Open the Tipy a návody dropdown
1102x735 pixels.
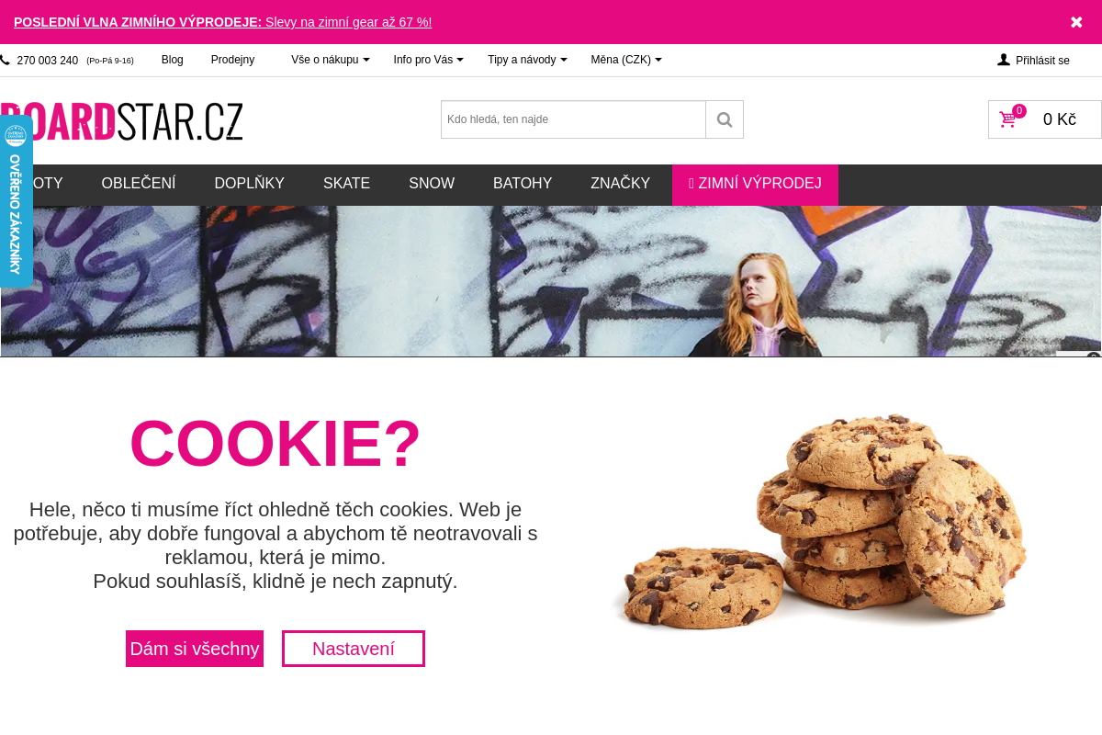(x=527, y=60)
